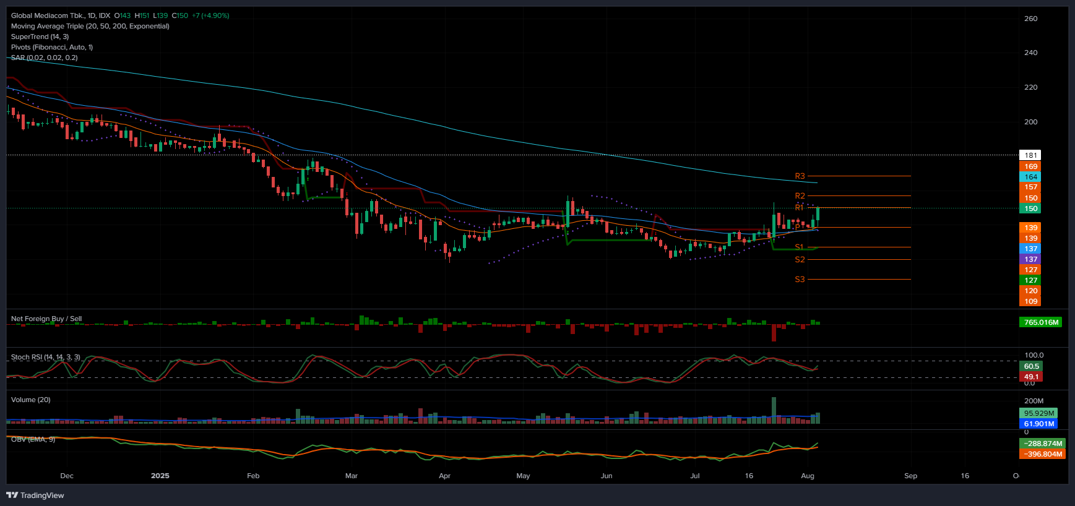Click the Dec label on time axis
Image resolution: width=1075 pixels, height=506 pixels.
tap(67, 476)
